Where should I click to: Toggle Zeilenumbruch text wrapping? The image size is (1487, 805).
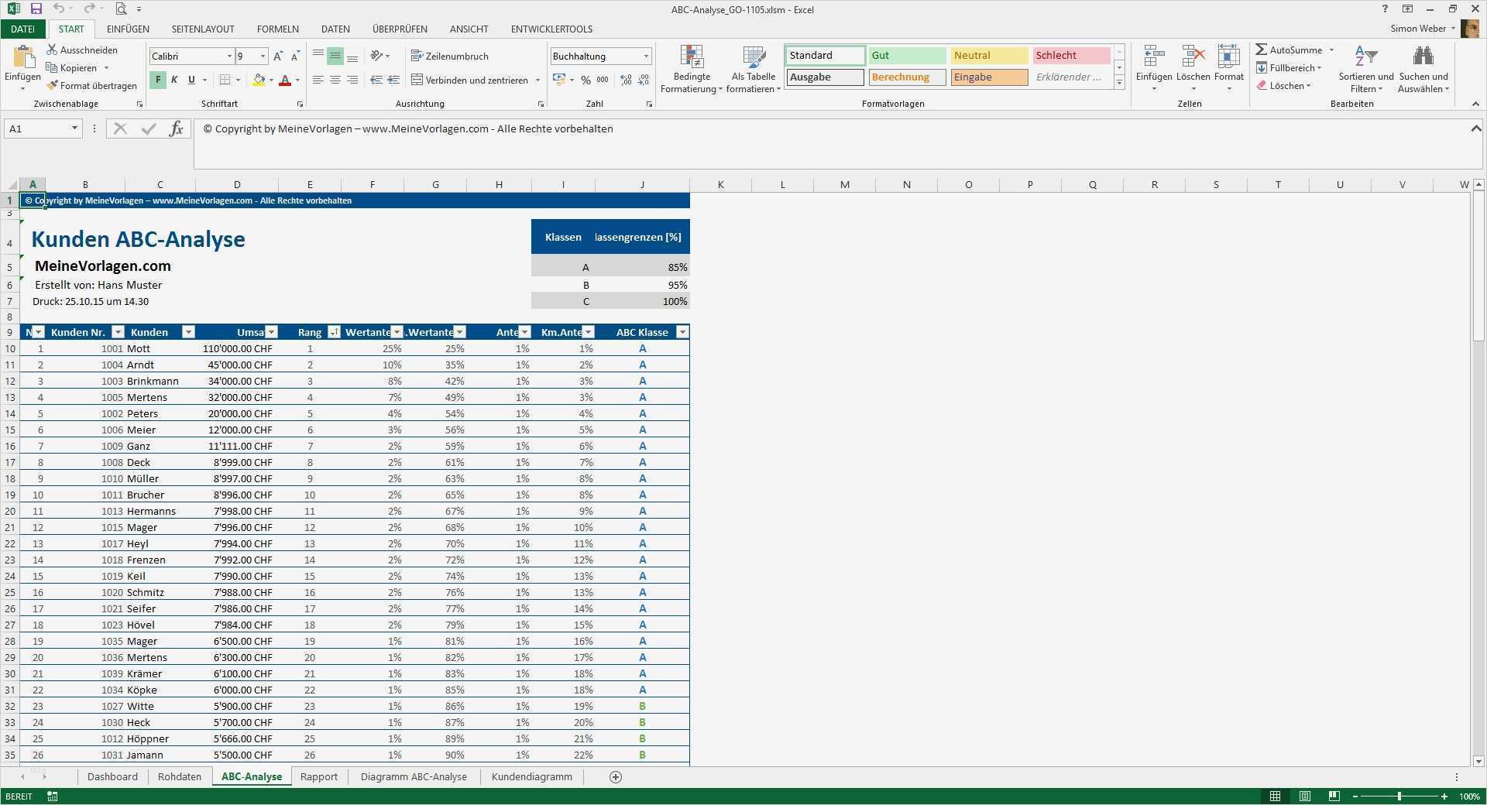(452, 56)
